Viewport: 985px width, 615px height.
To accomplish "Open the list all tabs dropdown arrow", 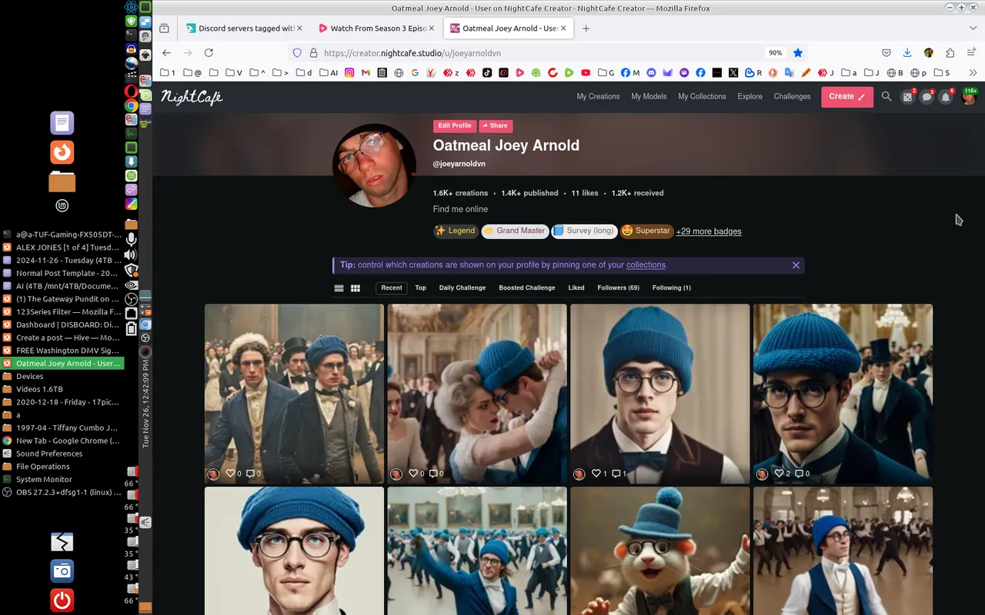I will pos(973,28).
